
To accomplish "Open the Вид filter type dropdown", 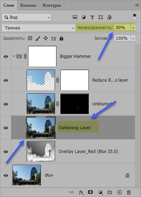I will coord(27,17).
